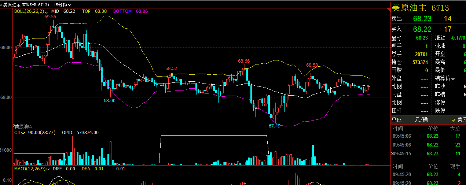The width and height of the screenshot is (466, 185).
Task: Click the 最新 price 68.23
Action: [x=422, y=38]
